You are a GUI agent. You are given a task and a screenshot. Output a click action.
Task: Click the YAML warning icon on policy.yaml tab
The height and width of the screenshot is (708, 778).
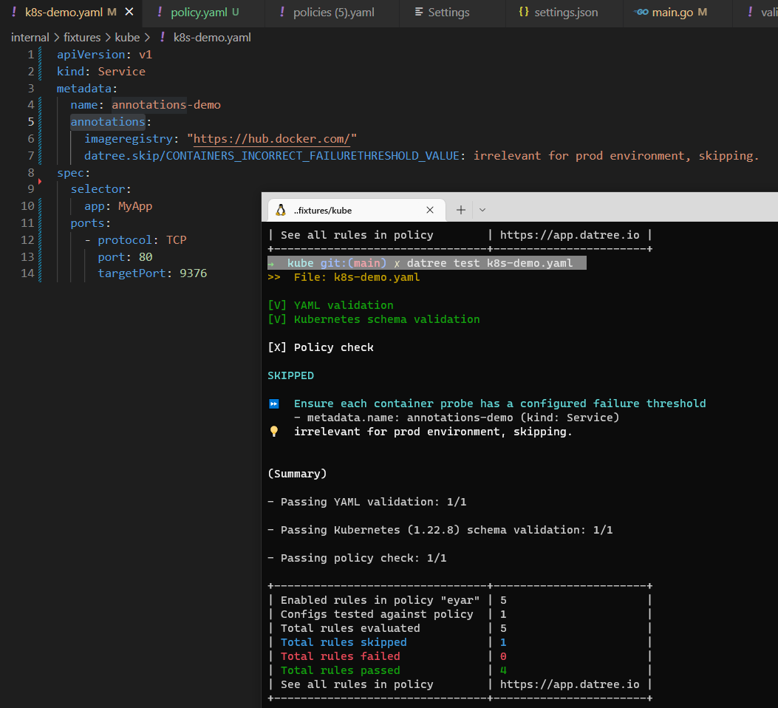(160, 13)
